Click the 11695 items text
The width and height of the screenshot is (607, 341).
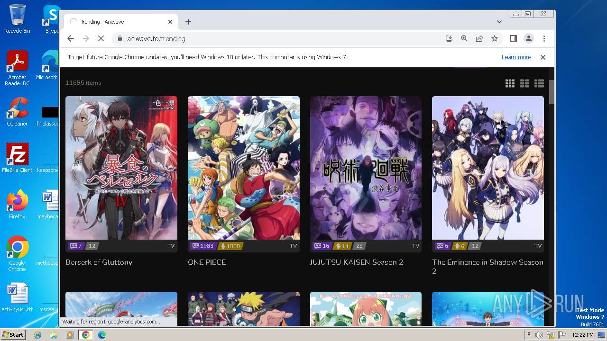click(x=83, y=82)
